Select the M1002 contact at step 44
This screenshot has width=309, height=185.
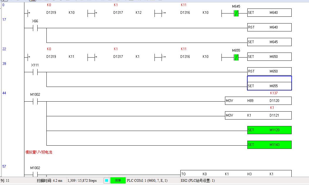(x=35, y=102)
